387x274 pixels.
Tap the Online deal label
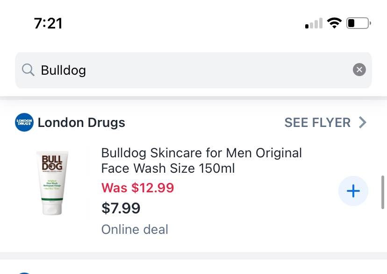[x=135, y=230]
